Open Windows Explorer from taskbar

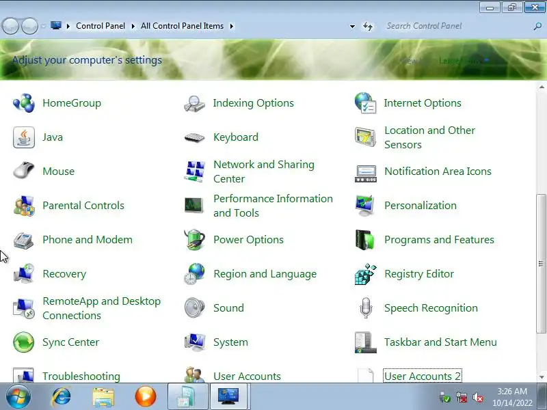click(103, 397)
